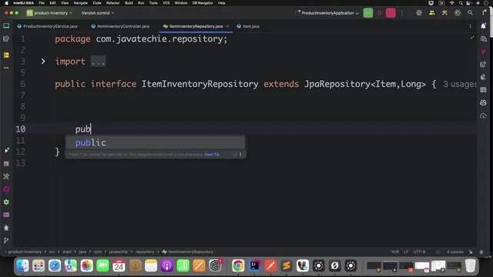The width and height of the screenshot is (493, 277).
Task: Switch to ItemInventoryController.java tab
Action: pos(120,26)
